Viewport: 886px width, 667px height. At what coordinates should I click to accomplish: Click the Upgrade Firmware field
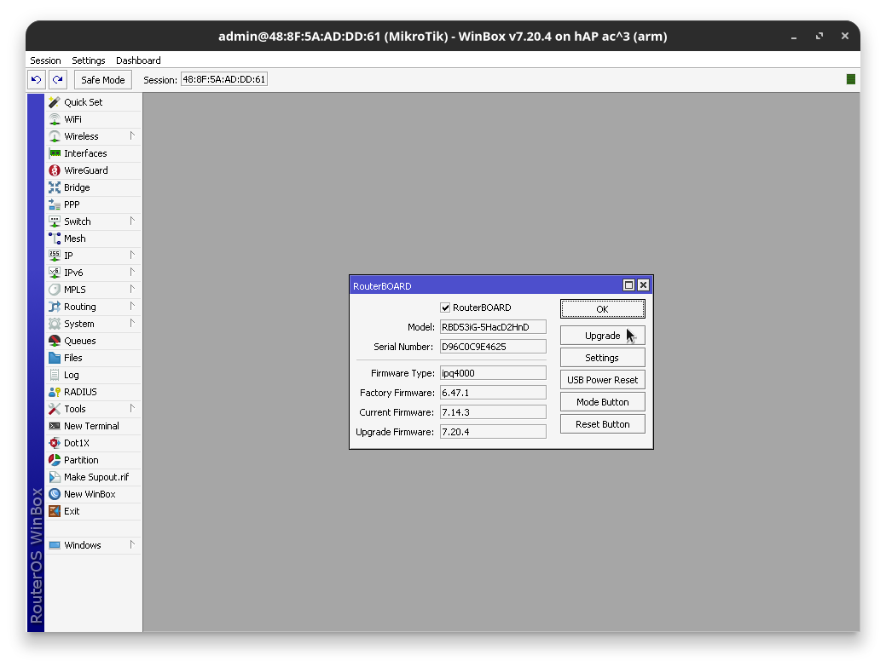tap(492, 432)
